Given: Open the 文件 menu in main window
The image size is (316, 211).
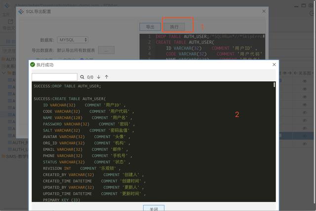Looking at the screenshot, I should pos(5,14).
